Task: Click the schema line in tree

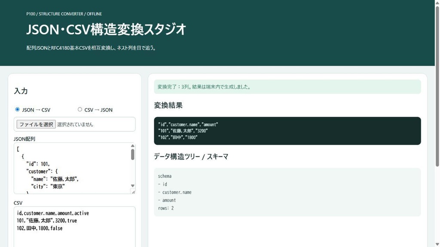Action: 165,176
